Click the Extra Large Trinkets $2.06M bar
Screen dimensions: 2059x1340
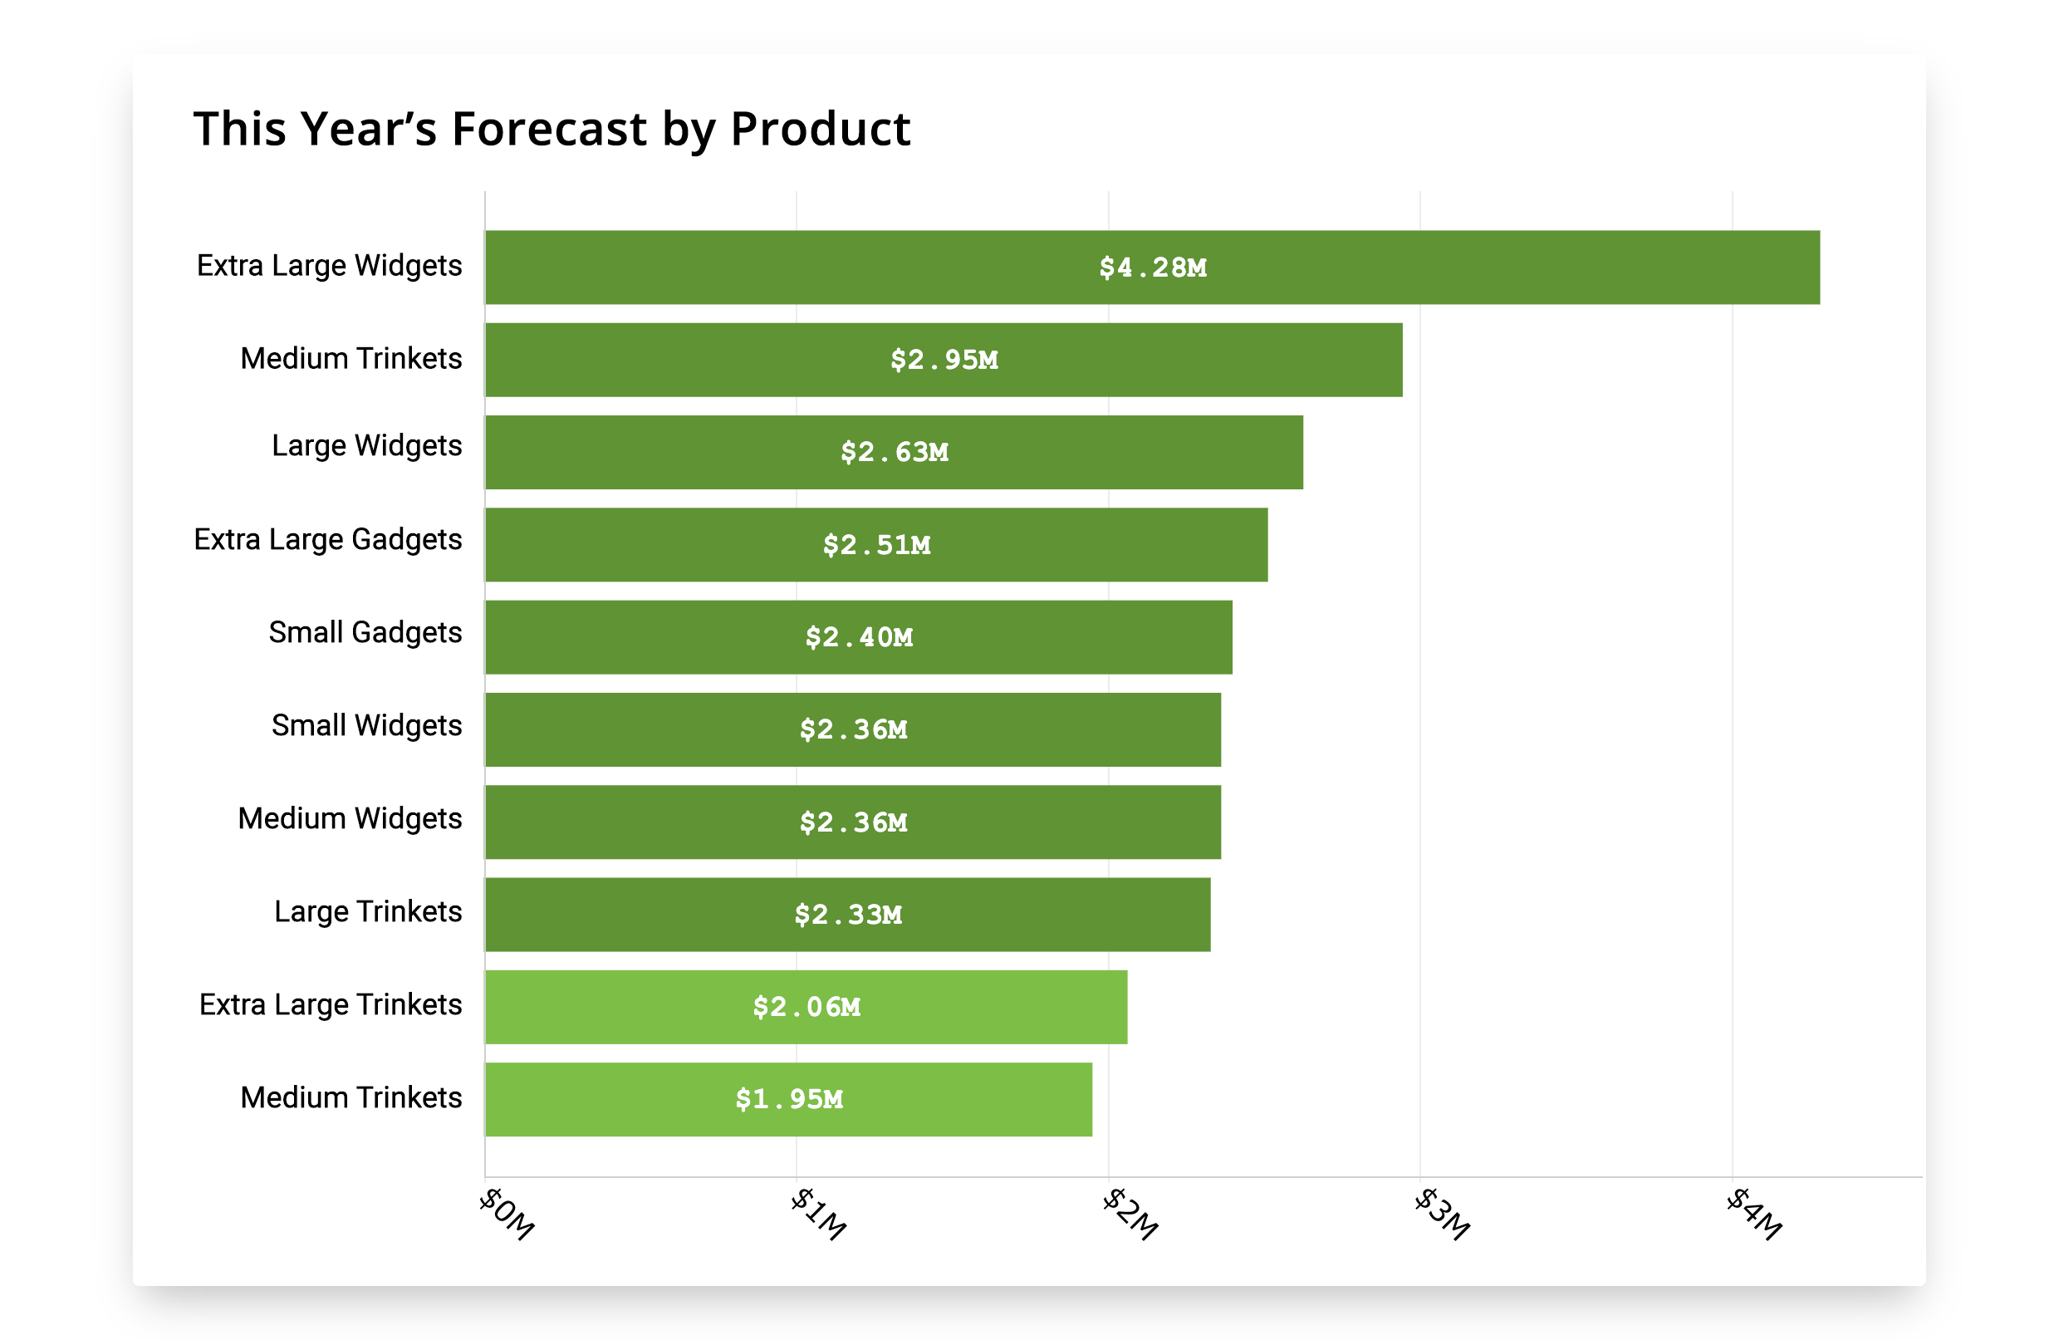(x=806, y=1007)
